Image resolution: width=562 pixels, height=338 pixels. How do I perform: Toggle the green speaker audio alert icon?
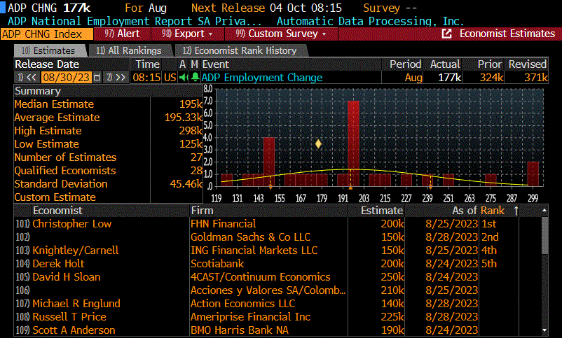click(184, 78)
